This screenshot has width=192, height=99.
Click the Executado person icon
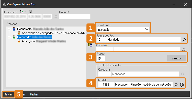(14, 37)
